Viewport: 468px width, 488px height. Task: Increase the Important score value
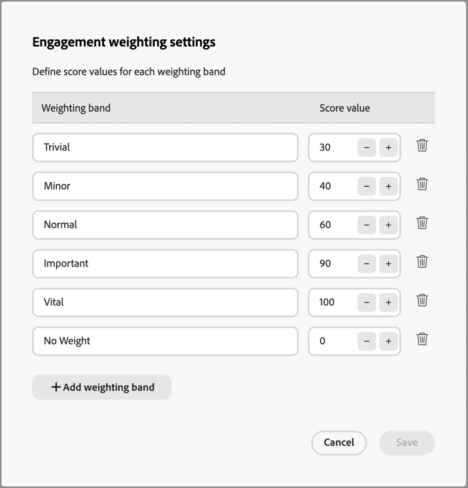tap(388, 263)
